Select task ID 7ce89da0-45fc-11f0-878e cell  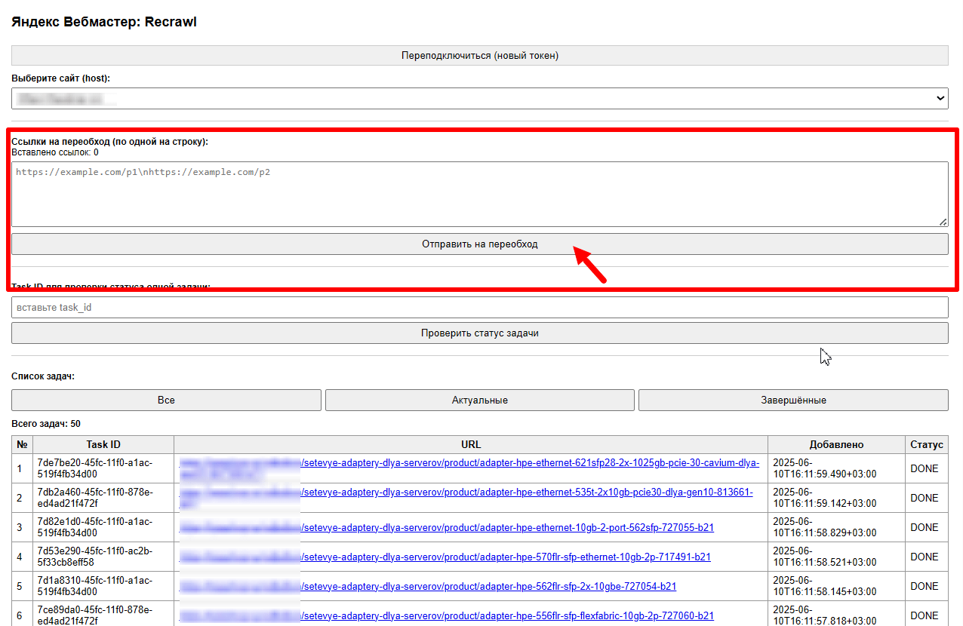click(103, 615)
